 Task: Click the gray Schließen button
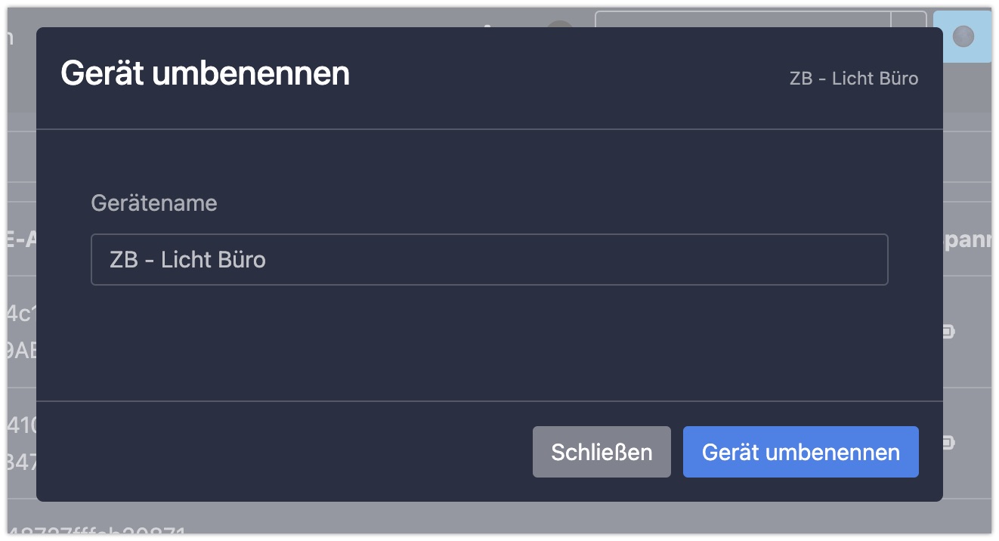tap(602, 452)
